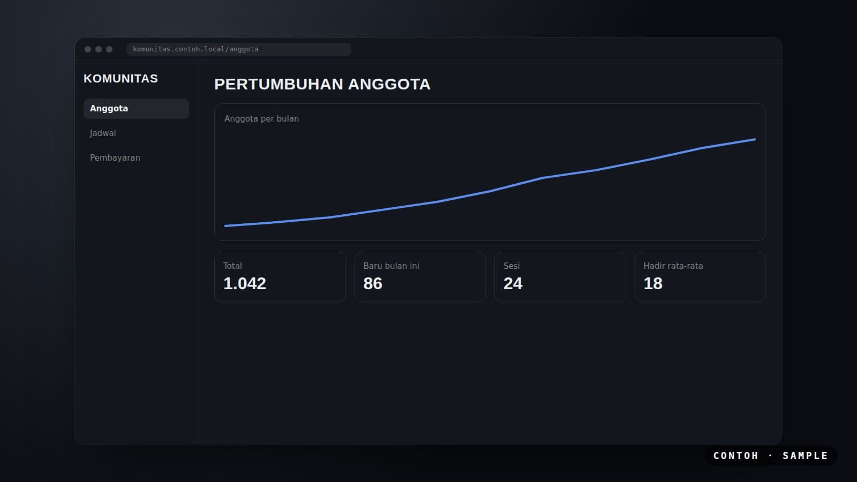The image size is (857, 482).
Task: Click the KOMUNITAS sidebar title
Action: (121, 79)
